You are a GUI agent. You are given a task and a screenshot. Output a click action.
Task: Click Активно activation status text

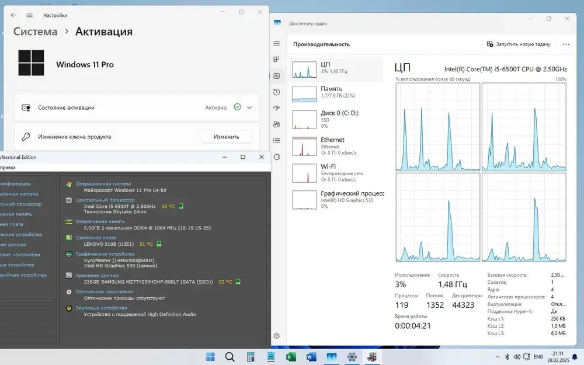pos(216,107)
